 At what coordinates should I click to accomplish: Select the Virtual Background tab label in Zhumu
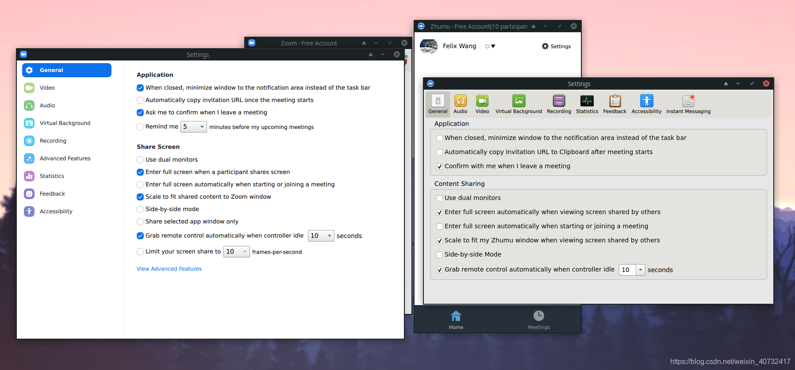[x=518, y=111]
